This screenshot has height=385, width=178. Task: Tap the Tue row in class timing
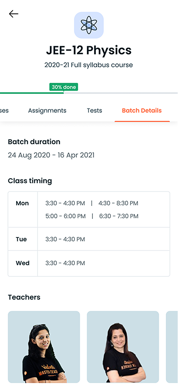pyautogui.click(x=89, y=239)
